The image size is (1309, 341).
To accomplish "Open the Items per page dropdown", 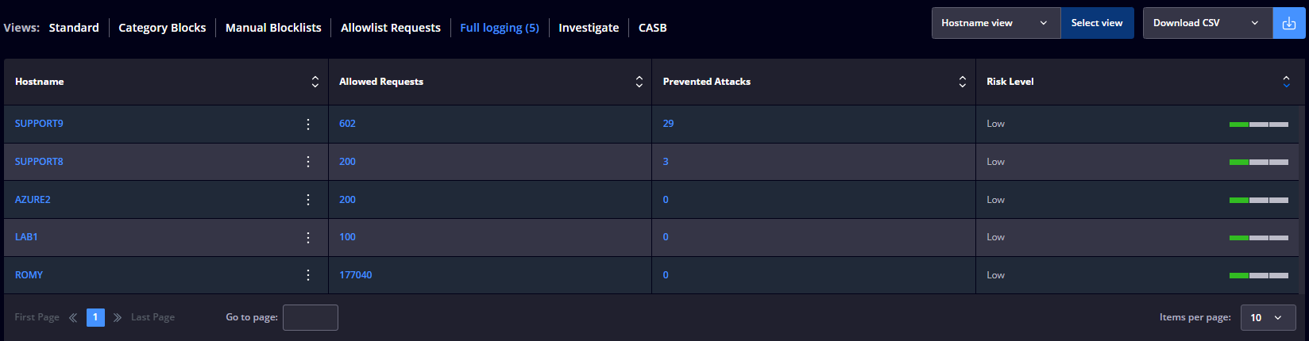I will click(x=1268, y=317).
